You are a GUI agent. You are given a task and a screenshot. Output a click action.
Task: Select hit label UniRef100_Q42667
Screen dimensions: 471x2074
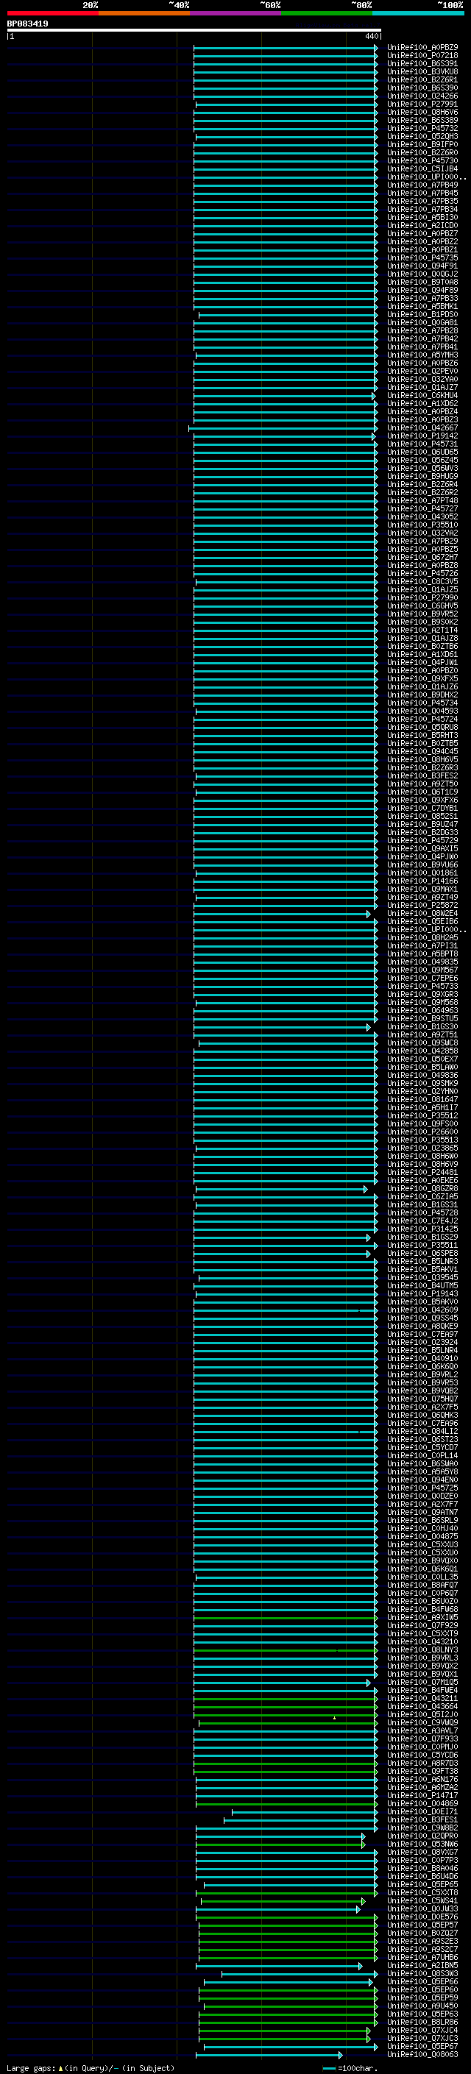click(422, 427)
